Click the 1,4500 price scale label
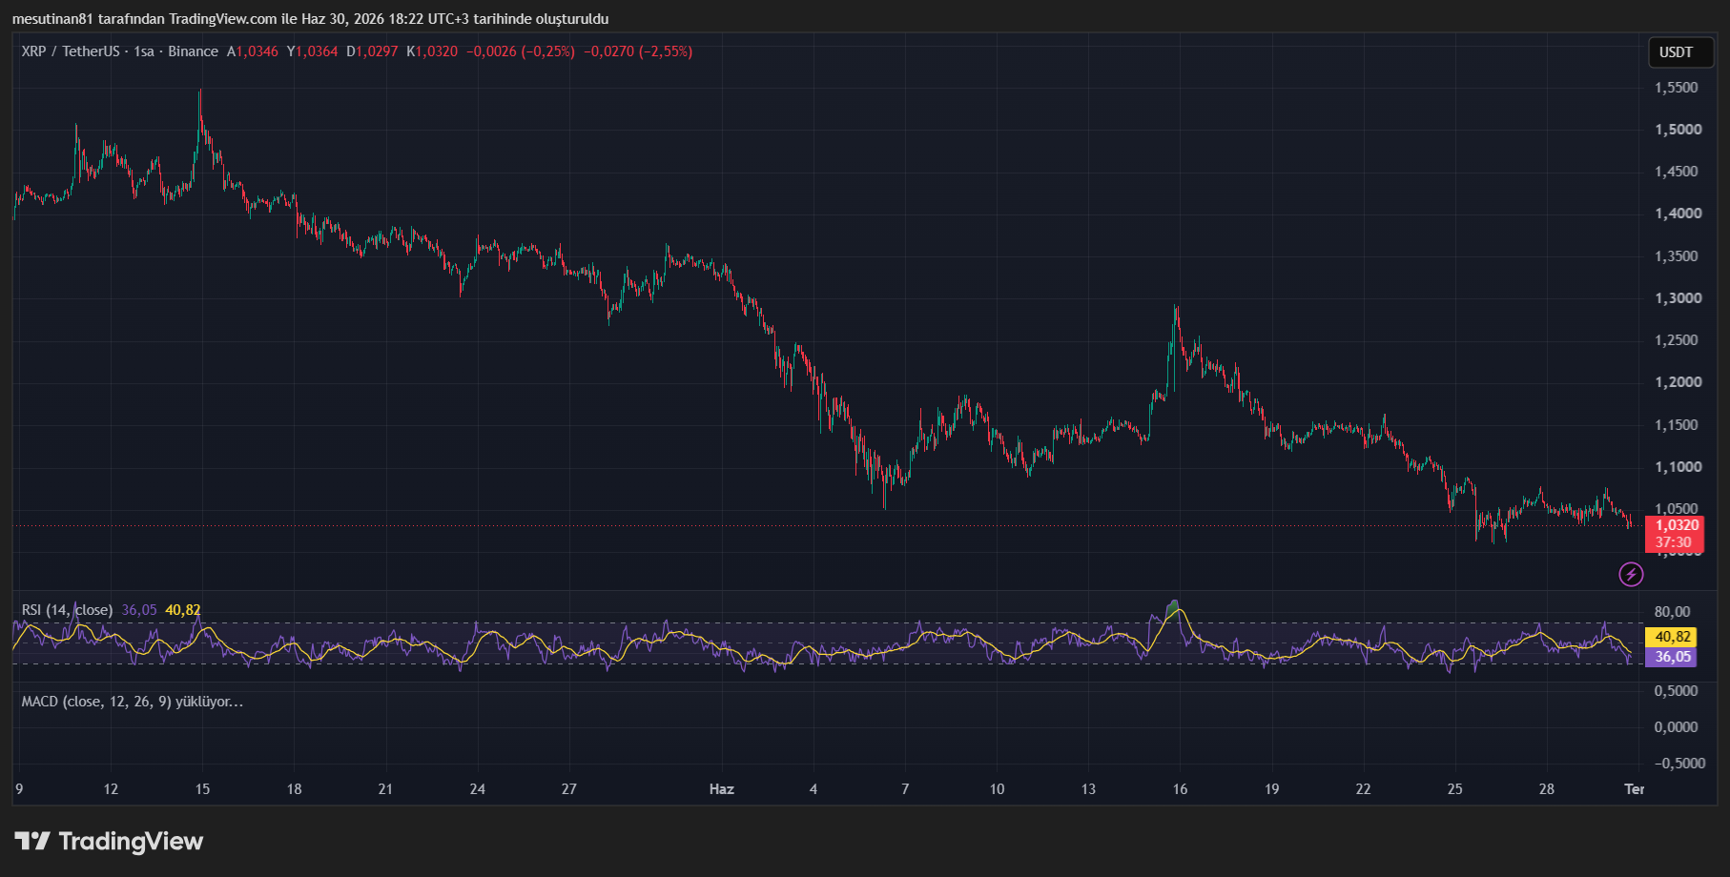This screenshot has width=1730, height=877. (1677, 172)
